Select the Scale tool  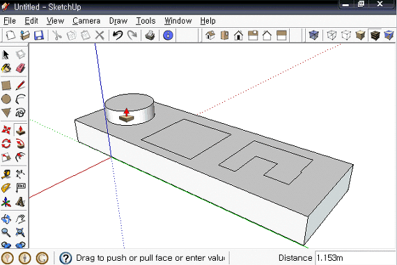click(6, 157)
